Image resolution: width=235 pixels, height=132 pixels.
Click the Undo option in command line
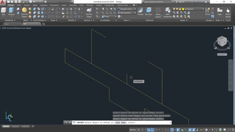coord(123,122)
